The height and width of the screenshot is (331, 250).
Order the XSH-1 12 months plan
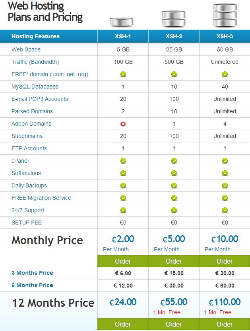pos(123,324)
